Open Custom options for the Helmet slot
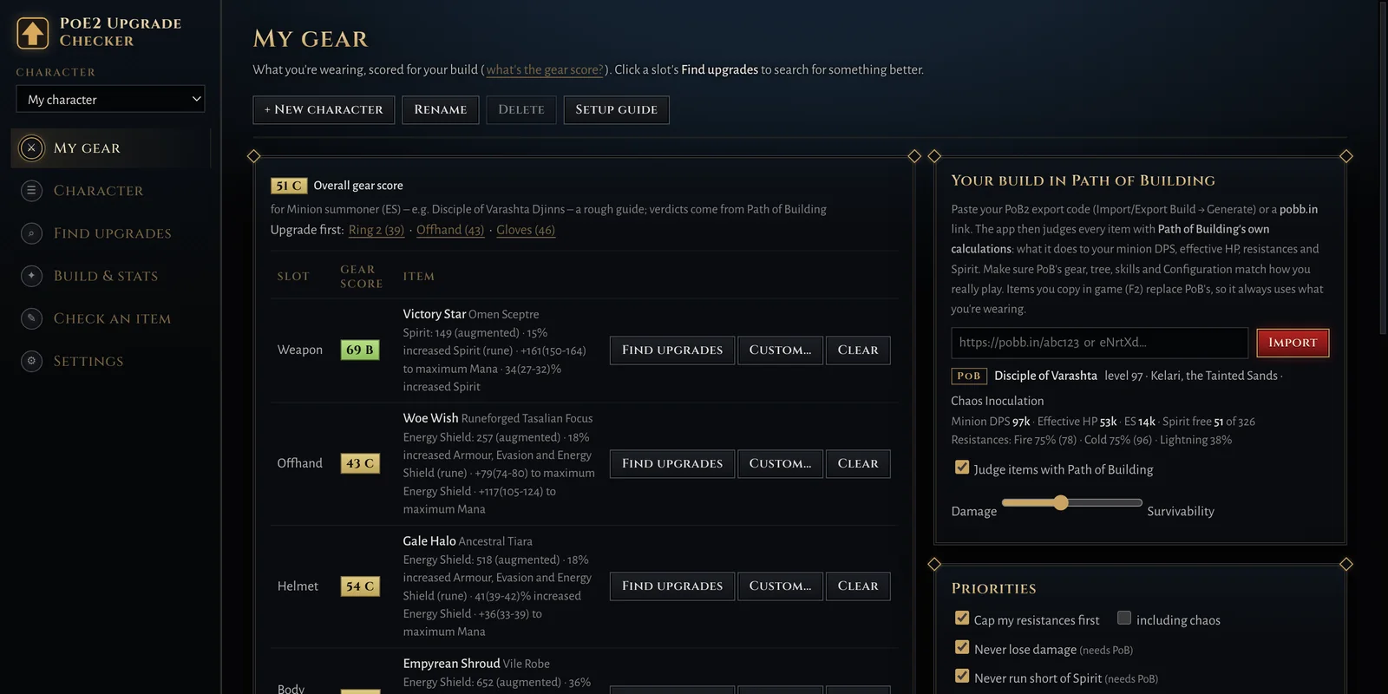This screenshot has width=1388, height=694. [780, 586]
